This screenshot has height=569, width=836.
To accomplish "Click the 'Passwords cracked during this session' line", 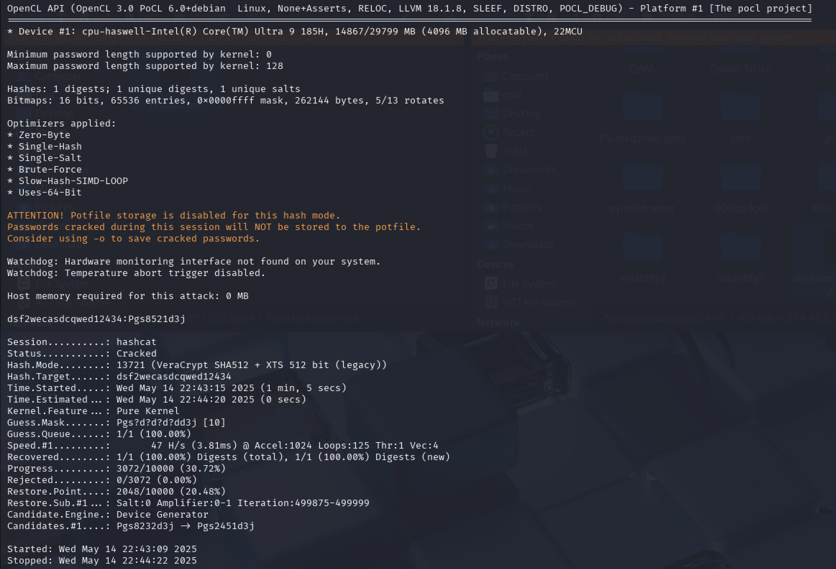I will (214, 227).
